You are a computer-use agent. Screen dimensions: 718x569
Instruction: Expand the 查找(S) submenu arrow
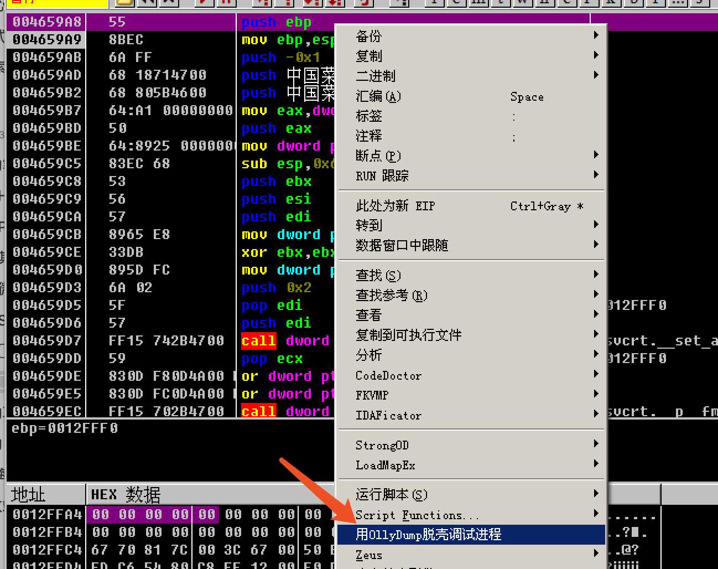pyautogui.click(x=596, y=275)
